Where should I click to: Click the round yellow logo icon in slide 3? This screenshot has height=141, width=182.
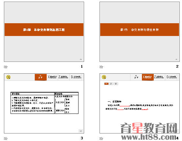click(8, 77)
